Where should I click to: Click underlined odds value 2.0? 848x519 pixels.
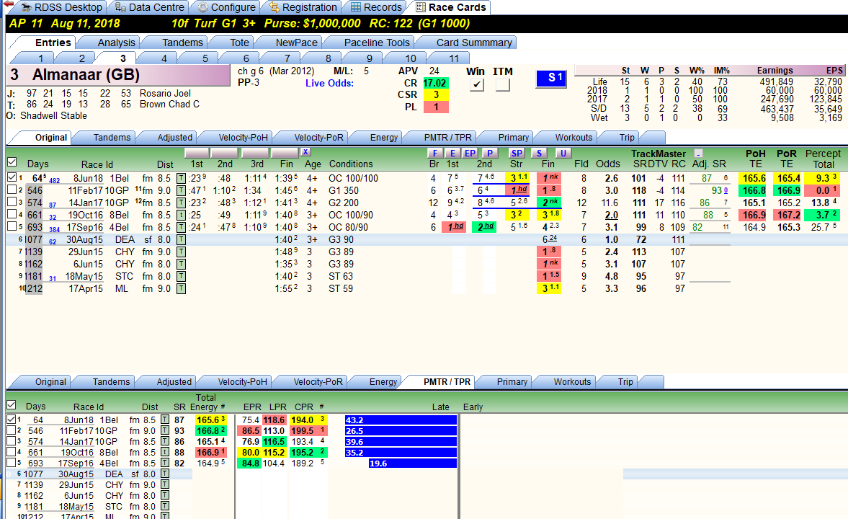611,215
